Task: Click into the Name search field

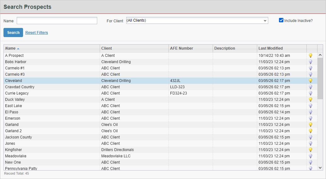Action: 57,21
